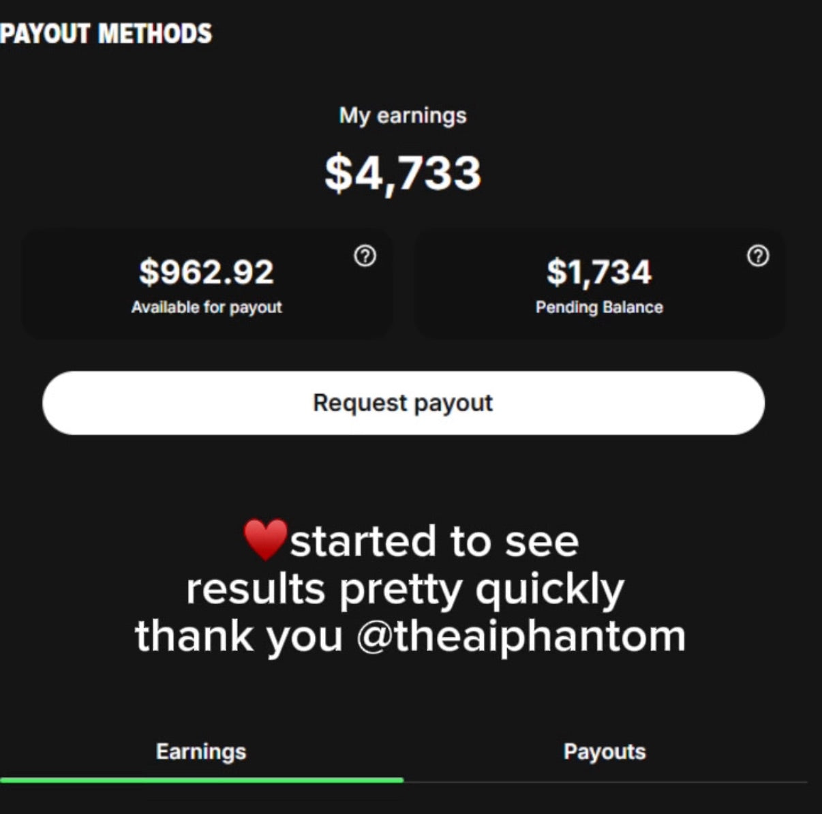Screen dimensions: 822x814
Task: Click the Available for payout label
Action: pyautogui.click(x=207, y=307)
